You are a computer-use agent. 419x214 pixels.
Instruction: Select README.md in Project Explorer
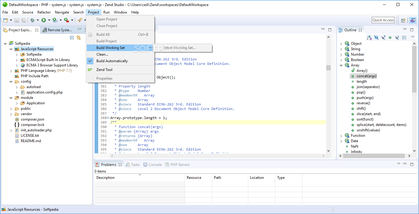31,141
